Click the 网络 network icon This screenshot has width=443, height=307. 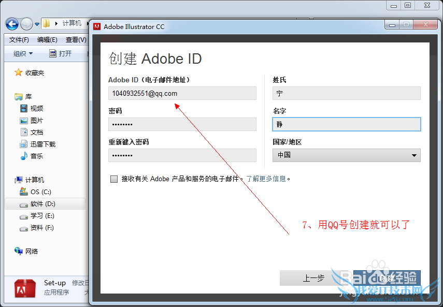(19, 251)
